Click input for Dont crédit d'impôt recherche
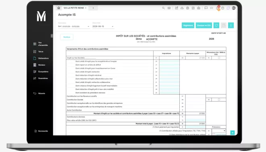Screen dimensions: 266x152 click(169, 72)
